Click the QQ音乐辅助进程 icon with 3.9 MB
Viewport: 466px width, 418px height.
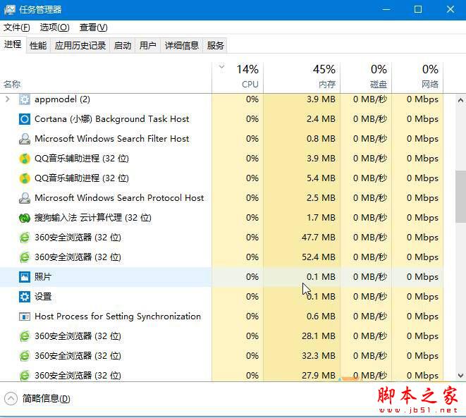coord(25,159)
